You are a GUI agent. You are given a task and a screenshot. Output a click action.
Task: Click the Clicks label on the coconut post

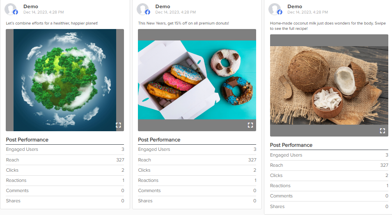tap(276, 175)
